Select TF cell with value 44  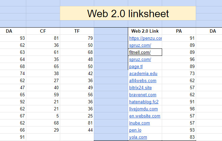tap(77, 130)
